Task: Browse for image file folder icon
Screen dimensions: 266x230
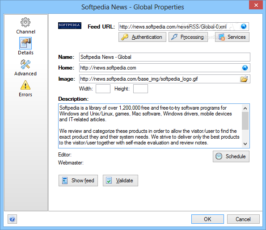Action: coord(244,79)
